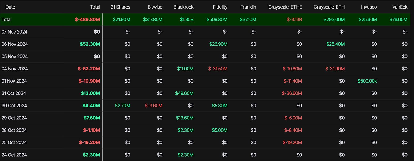The height and width of the screenshot is (161, 414).
Task: Click the 31 Oct 2024 date
Action: [x=14, y=93]
